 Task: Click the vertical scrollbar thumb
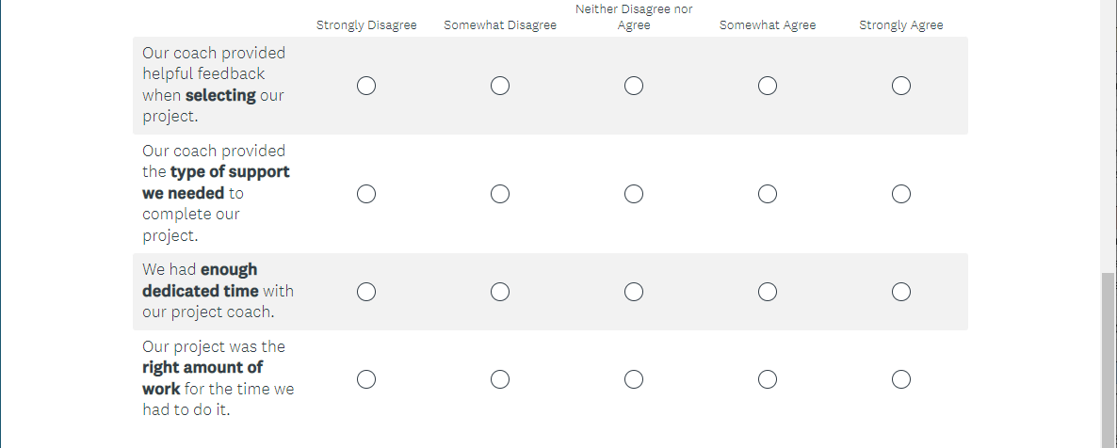point(1109,358)
